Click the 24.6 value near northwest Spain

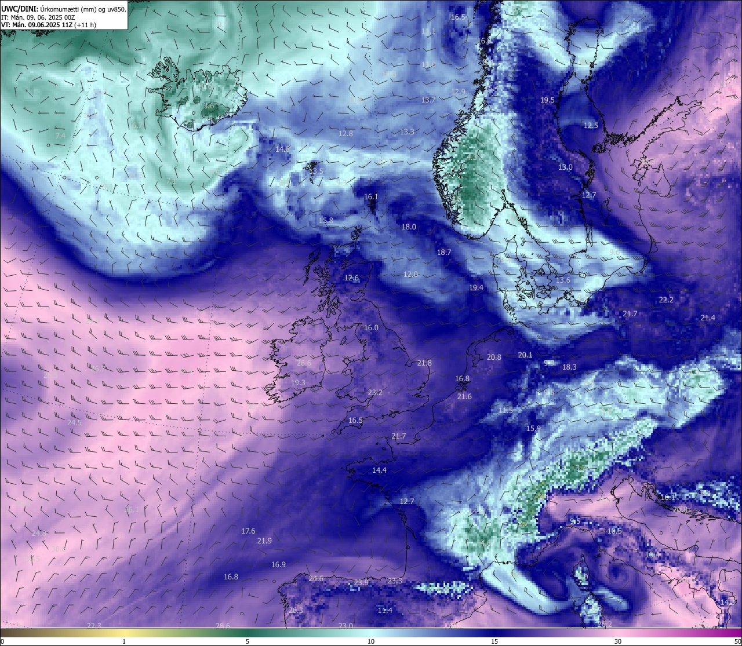pyautogui.click(x=316, y=579)
